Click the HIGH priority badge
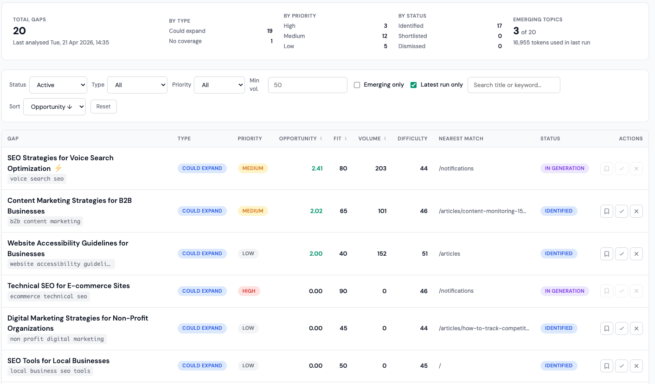Viewport: 655px width, 384px height. click(x=249, y=291)
